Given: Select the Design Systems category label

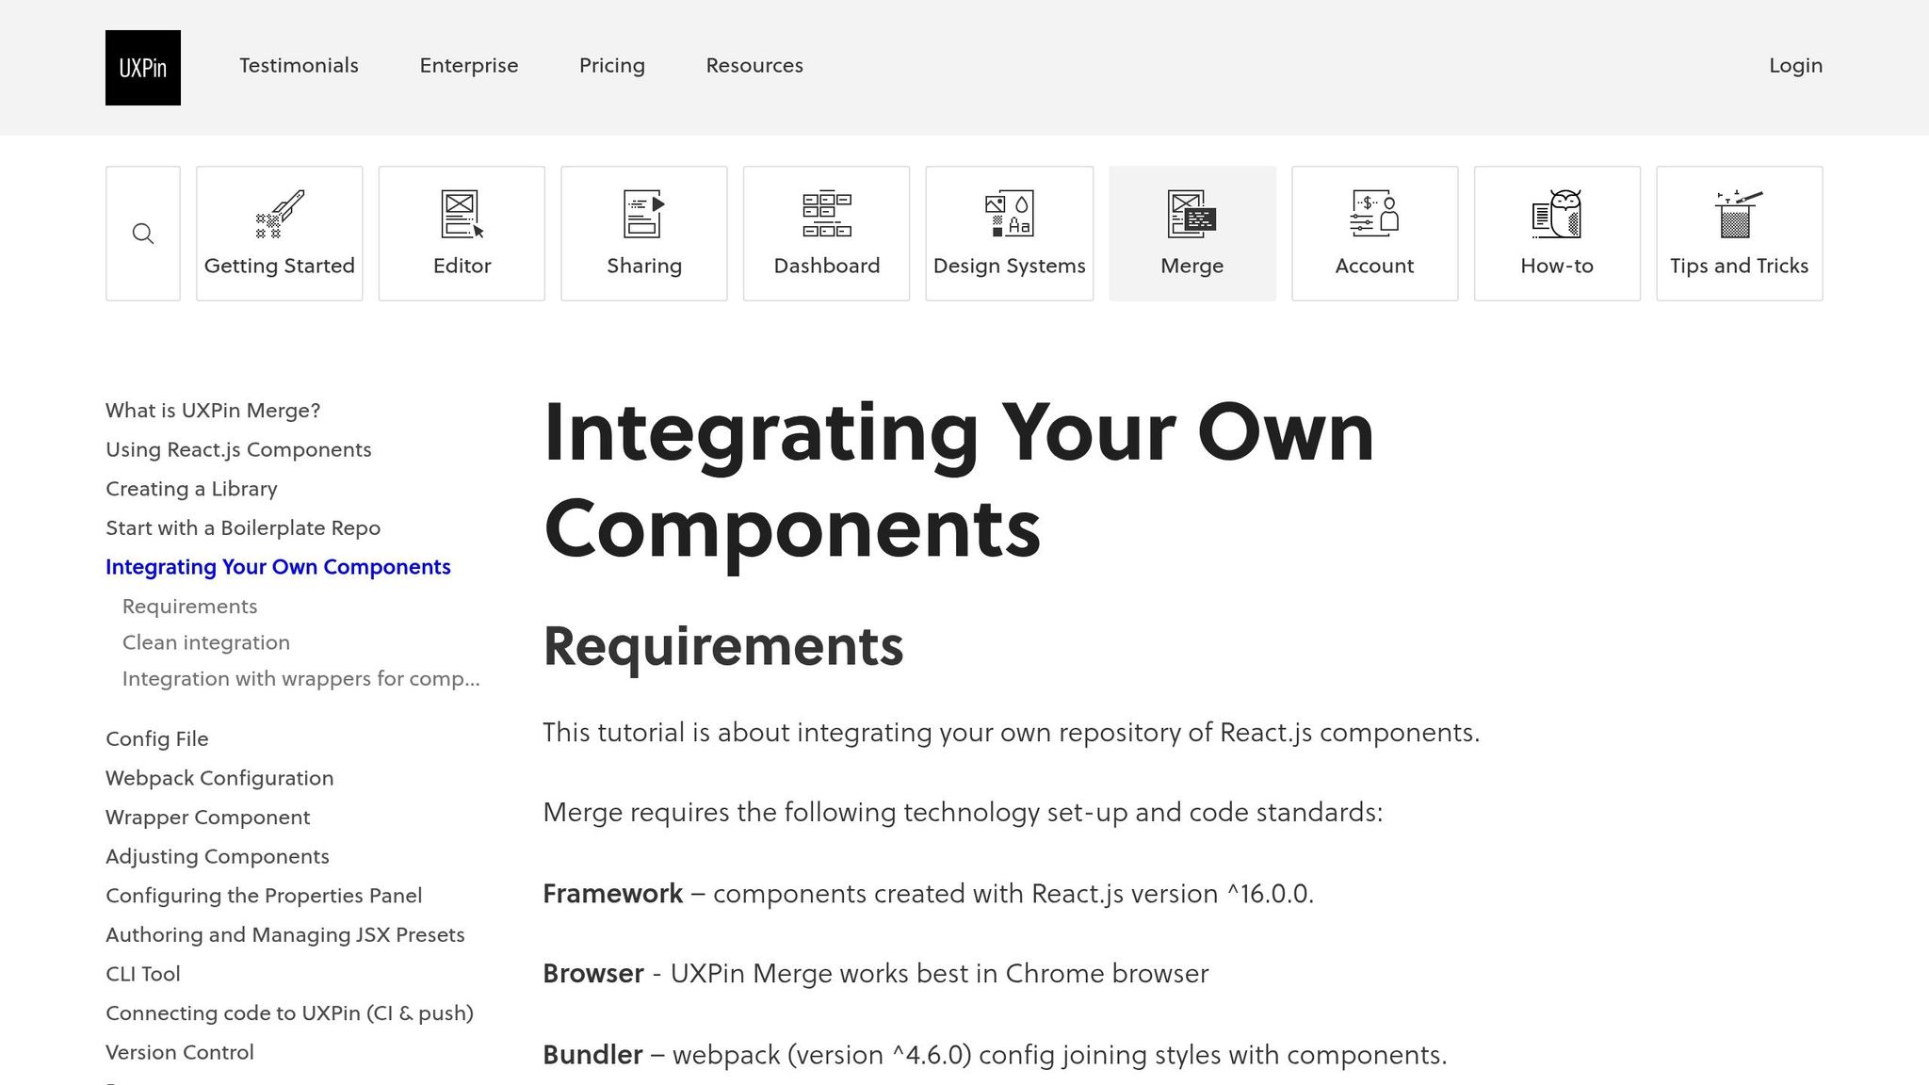Looking at the screenshot, I should click(x=1010, y=266).
